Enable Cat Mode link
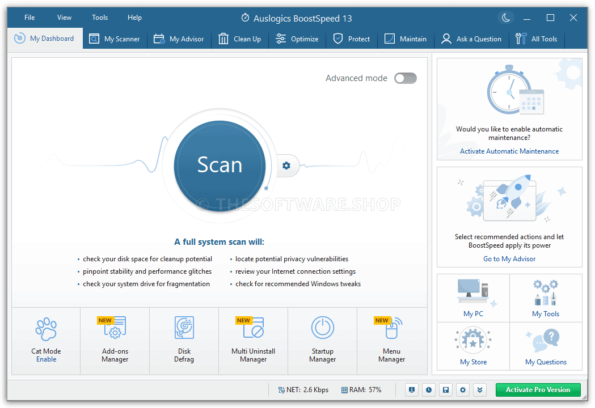The width and height of the screenshot is (595, 408). pyautogui.click(x=47, y=359)
